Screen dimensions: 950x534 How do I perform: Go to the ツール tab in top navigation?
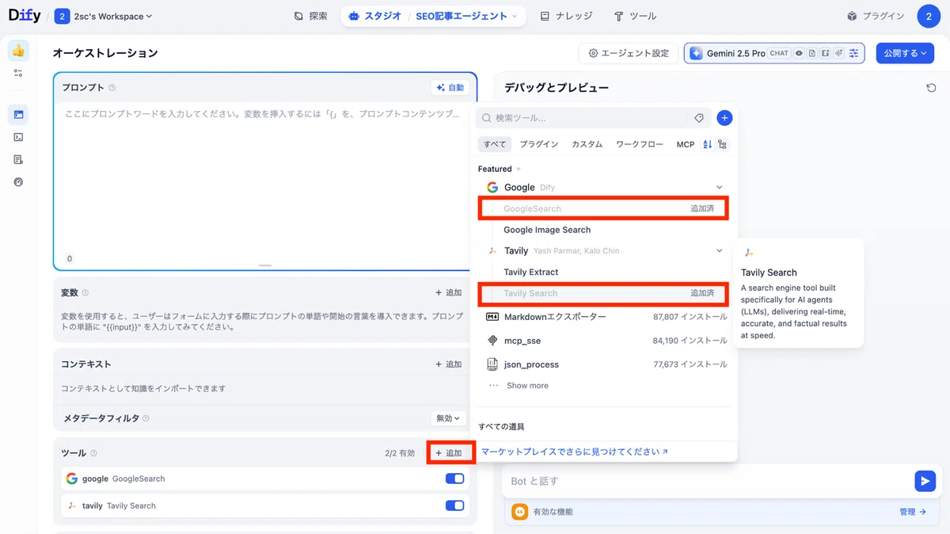point(635,16)
